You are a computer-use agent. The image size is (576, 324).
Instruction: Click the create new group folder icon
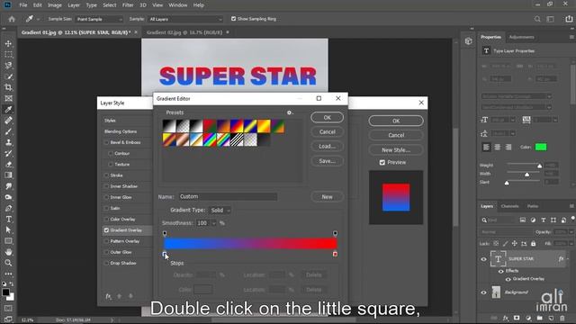(x=540, y=318)
